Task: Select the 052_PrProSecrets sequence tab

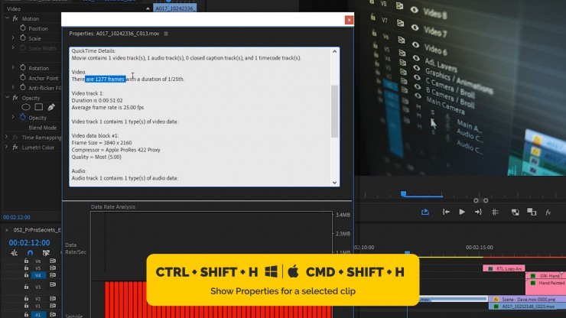Action: click(37, 230)
